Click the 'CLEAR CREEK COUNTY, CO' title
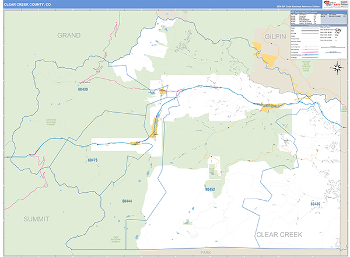 pos(27,5)
